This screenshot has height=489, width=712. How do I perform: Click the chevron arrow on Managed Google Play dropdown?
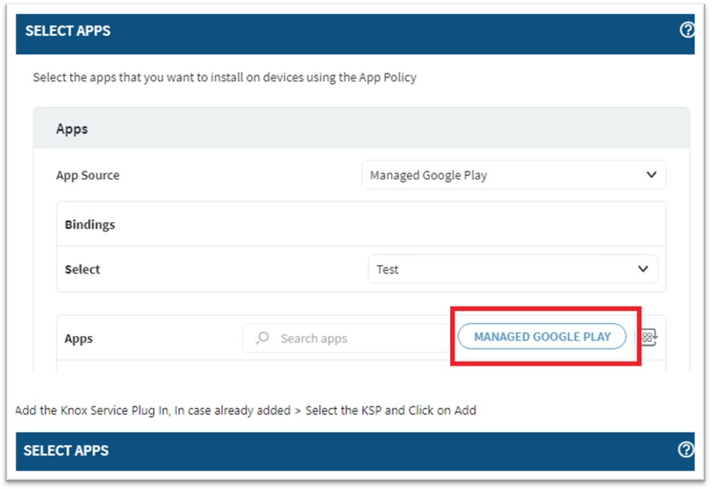[x=651, y=175]
